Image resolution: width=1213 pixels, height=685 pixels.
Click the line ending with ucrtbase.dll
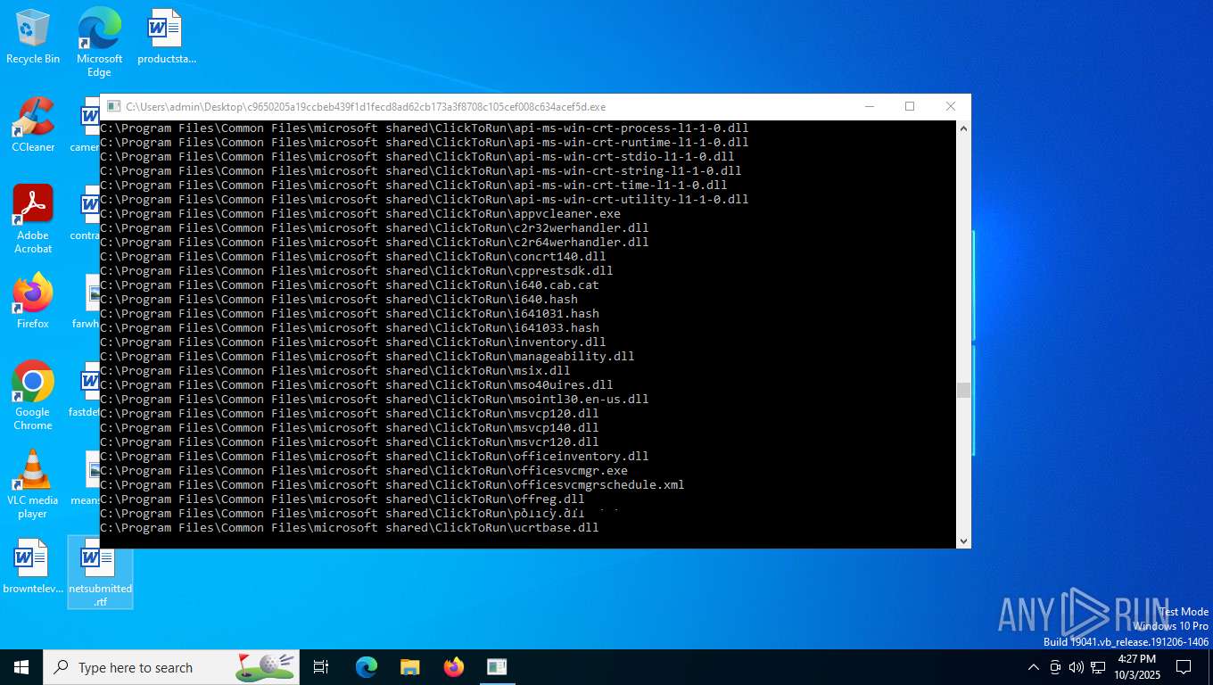(x=350, y=528)
